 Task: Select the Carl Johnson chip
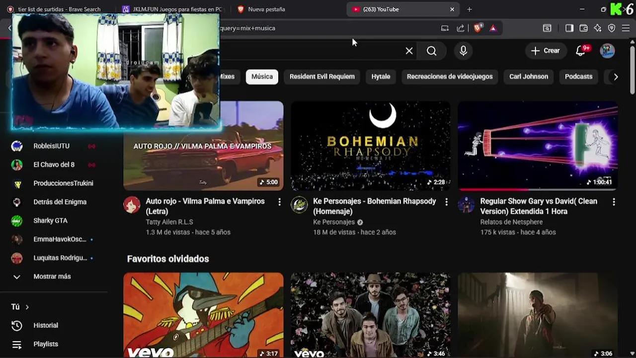pyautogui.click(x=529, y=77)
